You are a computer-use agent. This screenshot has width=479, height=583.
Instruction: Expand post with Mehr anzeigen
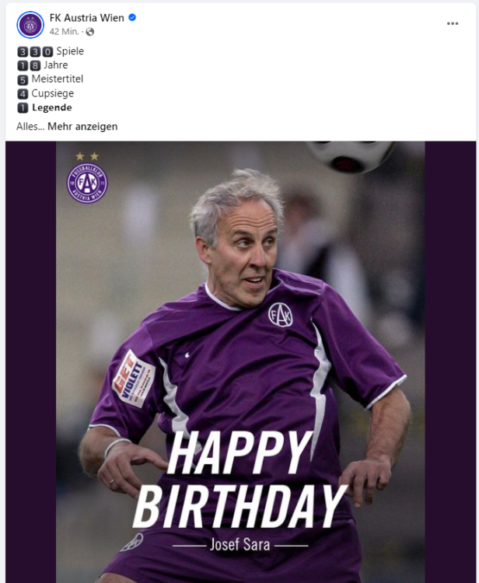tap(82, 127)
